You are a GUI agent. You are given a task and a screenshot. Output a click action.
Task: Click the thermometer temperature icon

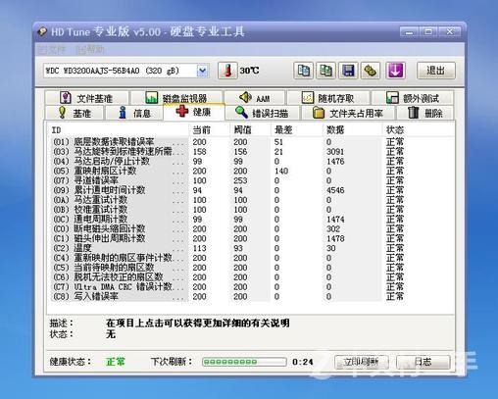[227, 71]
